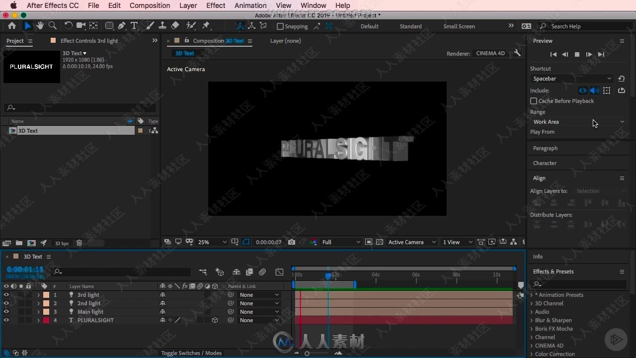Open parent dropdown for Main light layer

259,312
